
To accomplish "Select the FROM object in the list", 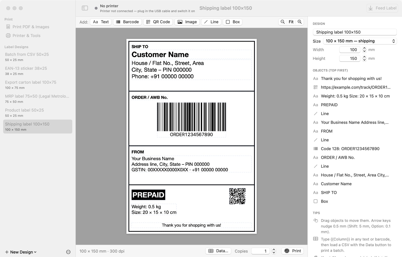I will 355,131.
